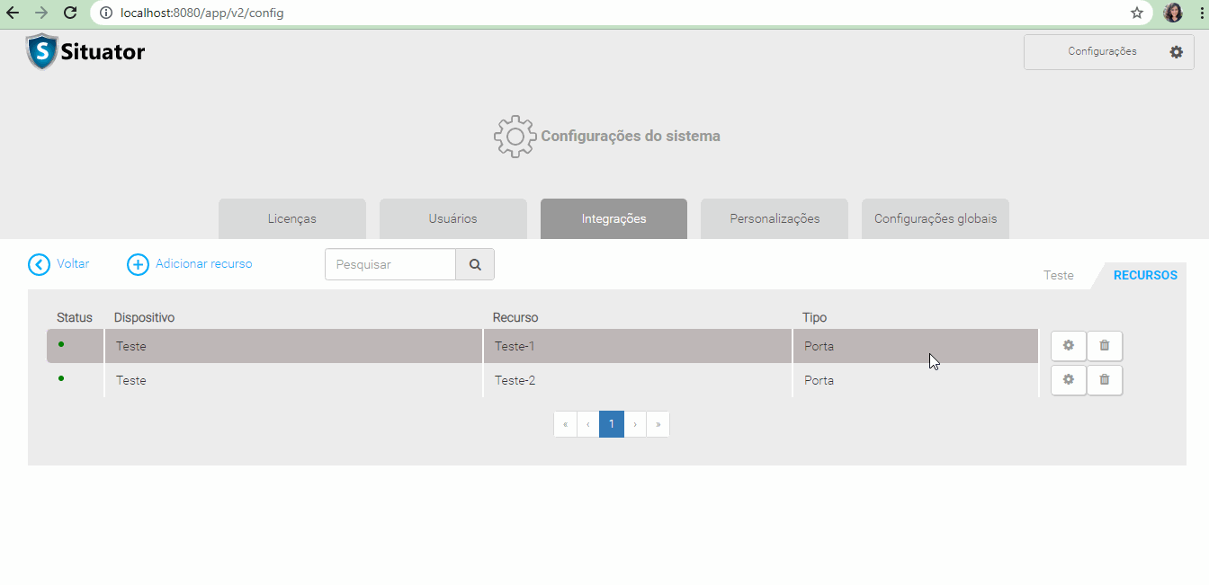The height and width of the screenshot is (585, 1209).
Task: Click Adicionar recurso link
Action: 191,264
